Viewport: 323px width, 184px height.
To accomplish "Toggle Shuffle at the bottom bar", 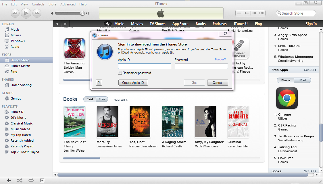I will 20,181.
